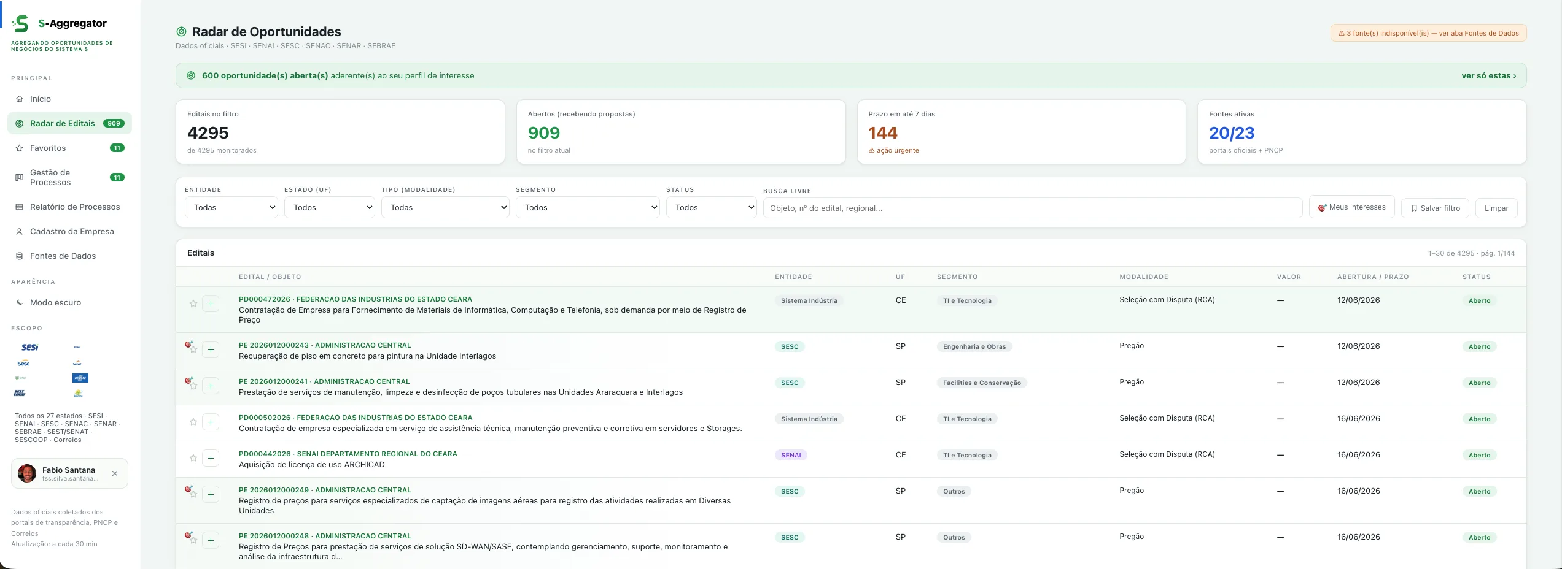1562x569 pixels.
Task: Click the Busca livre search field
Action: pyautogui.click(x=1032, y=208)
